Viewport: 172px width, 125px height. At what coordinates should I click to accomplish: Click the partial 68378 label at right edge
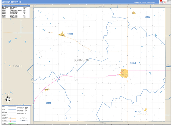[x=168, y=67]
